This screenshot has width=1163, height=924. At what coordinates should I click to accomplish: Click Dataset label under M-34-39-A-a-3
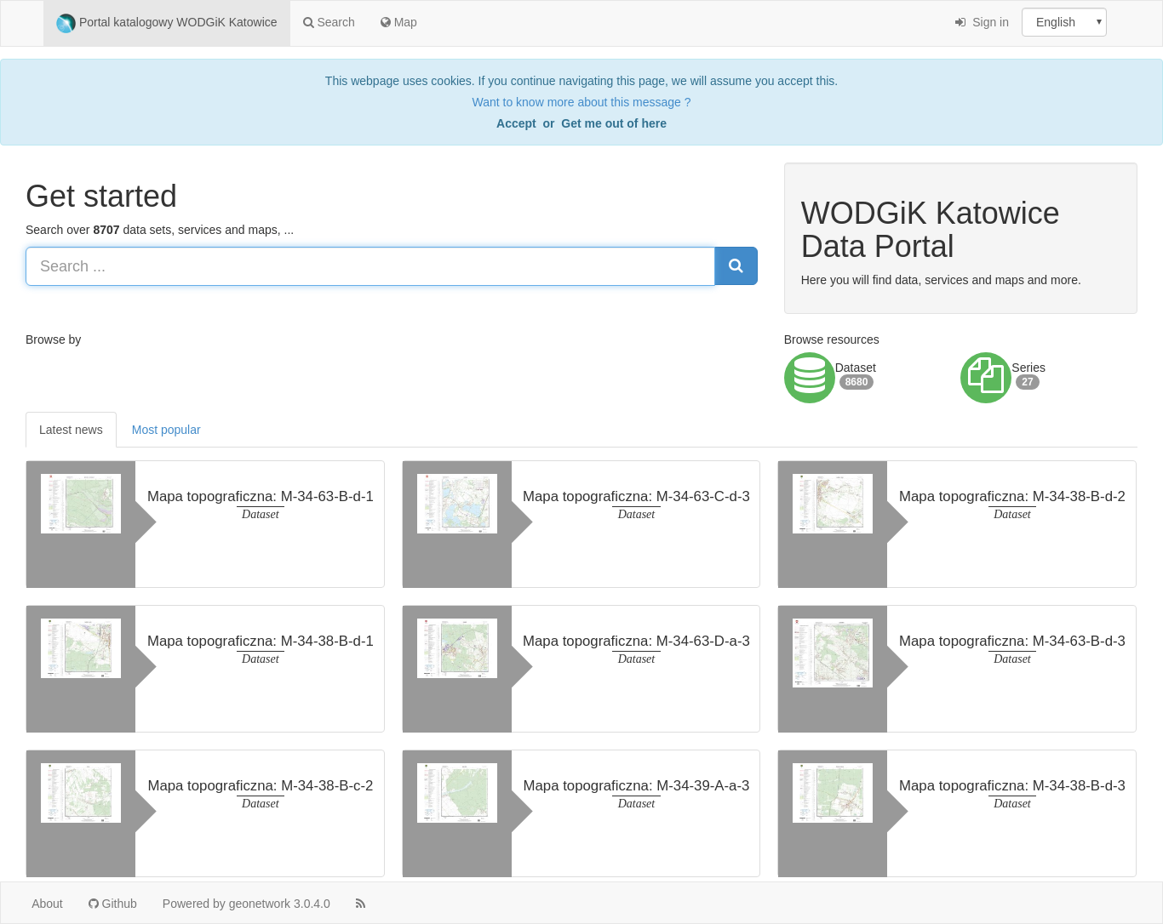pyautogui.click(x=636, y=803)
